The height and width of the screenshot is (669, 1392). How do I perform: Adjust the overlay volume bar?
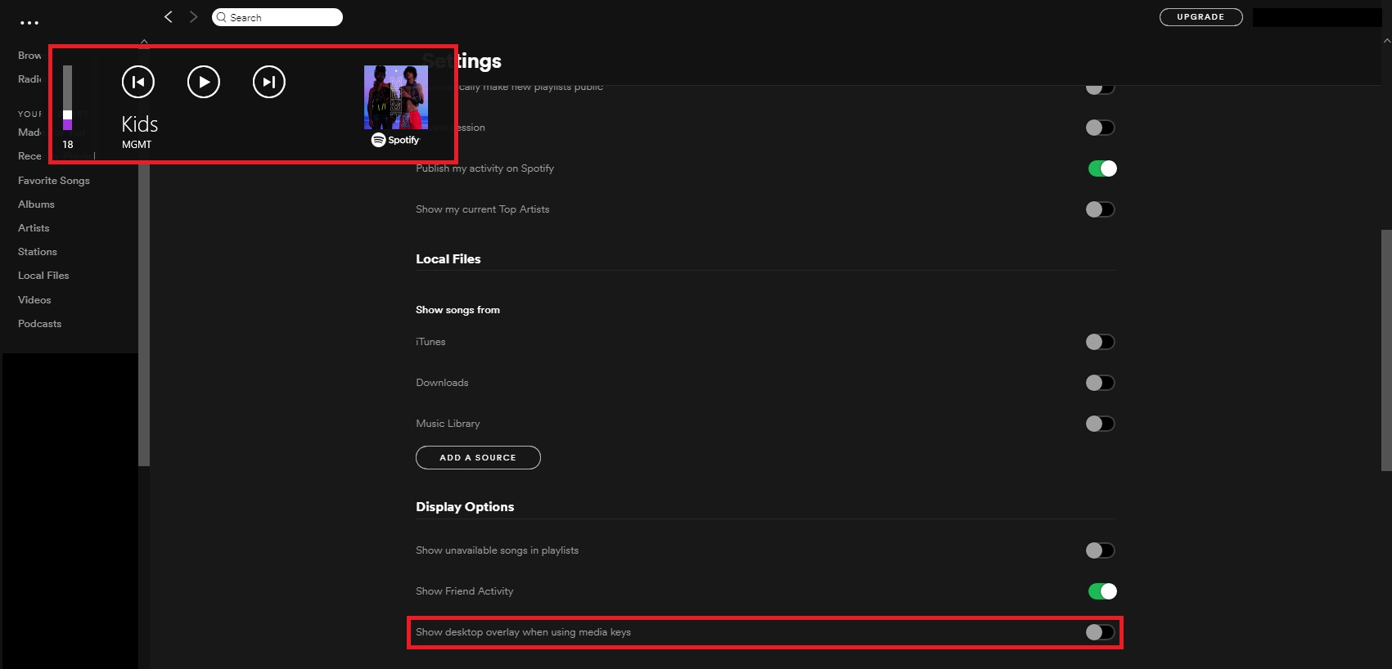68,97
